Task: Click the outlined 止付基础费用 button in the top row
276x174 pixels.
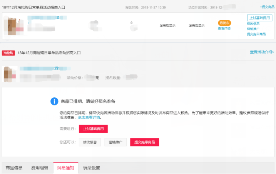Action: tap(259, 18)
